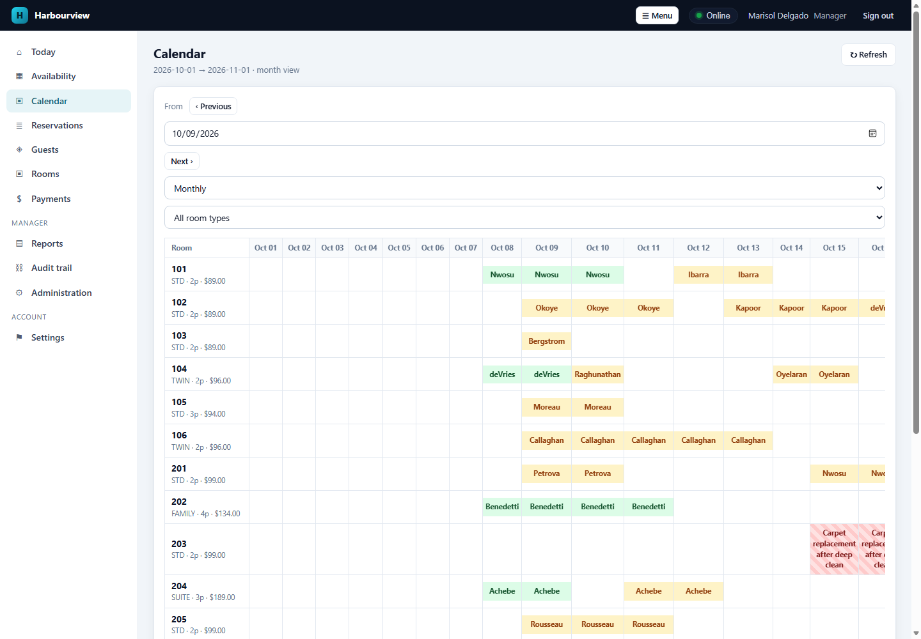Open the date picker calendar icon
Image resolution: width=921 pixels, height=639 pixels.
[x=872, y=134]
